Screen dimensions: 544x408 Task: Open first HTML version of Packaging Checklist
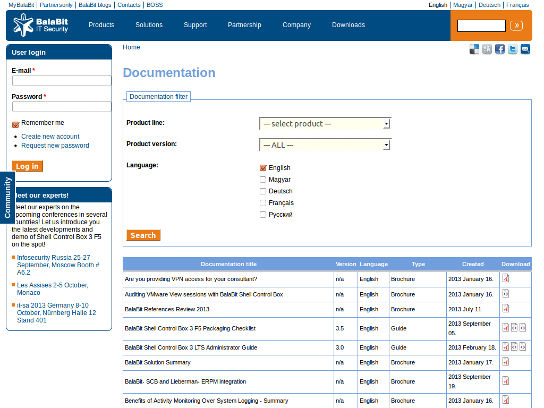514,327
